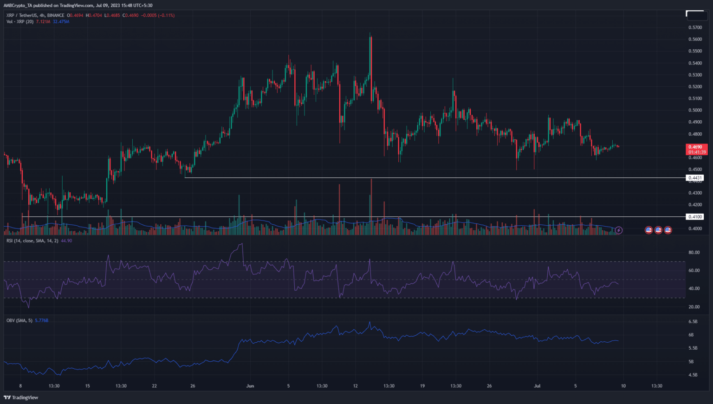Viewport: 713px width, 404px height.
Task: Click the XRP / TetherUS symbol title
Action: [35, 15]
